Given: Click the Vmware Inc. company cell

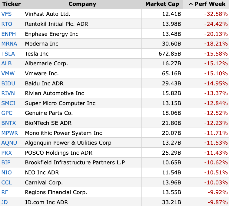Looking at the screenshot, I should (42, 74).
